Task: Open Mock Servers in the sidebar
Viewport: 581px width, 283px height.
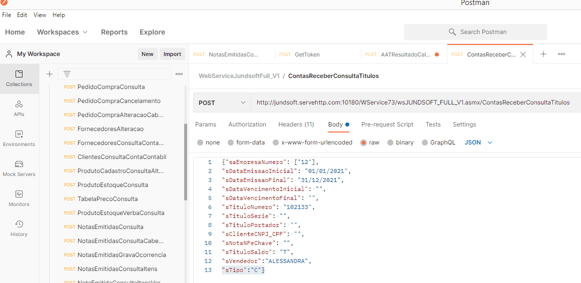Action: 19,168
